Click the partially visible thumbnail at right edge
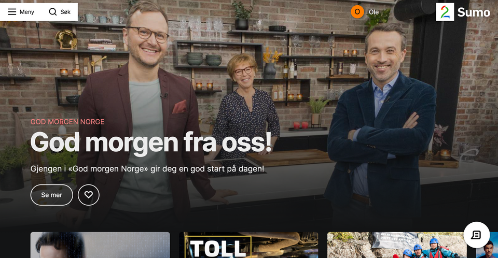The height and width of the screenshot is (258, 498). click(x=487, y=245)
